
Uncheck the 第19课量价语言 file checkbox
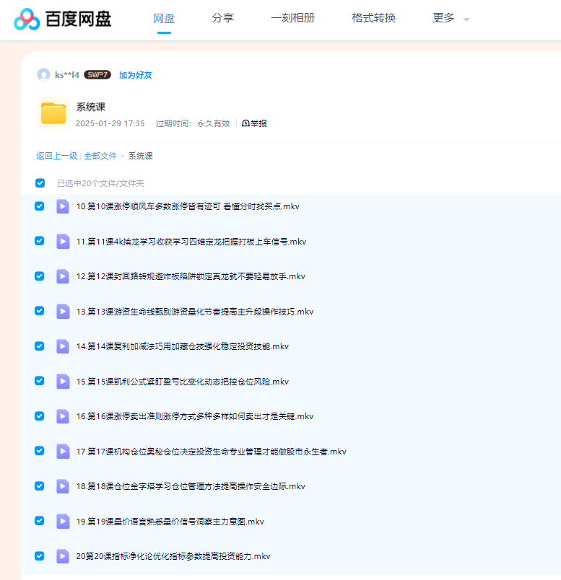point(39,520)
